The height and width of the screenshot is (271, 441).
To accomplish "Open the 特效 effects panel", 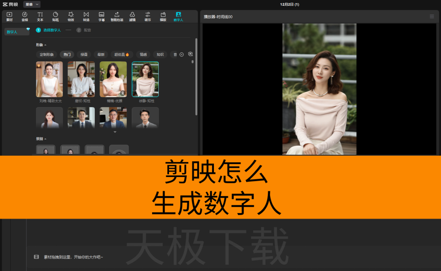I will [x=71, y=17].
